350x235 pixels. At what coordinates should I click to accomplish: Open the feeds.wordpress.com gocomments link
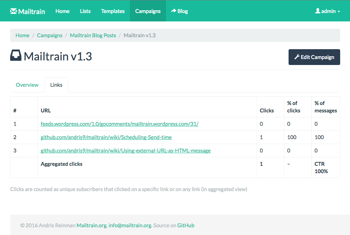point(119,124)
